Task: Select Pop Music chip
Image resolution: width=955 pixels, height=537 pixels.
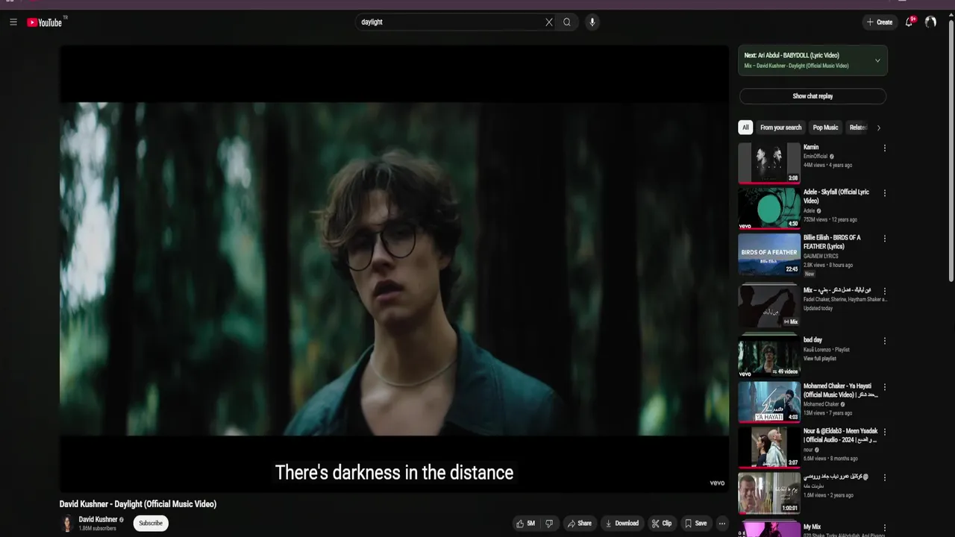Action: pos(825,128)
